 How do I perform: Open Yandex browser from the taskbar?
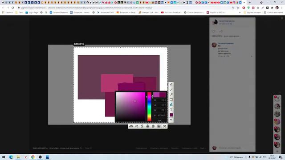coord(25,157)
